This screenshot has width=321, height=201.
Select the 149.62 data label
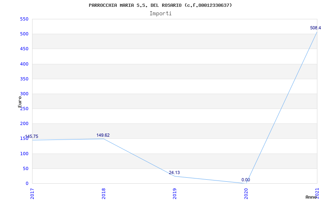103,135
